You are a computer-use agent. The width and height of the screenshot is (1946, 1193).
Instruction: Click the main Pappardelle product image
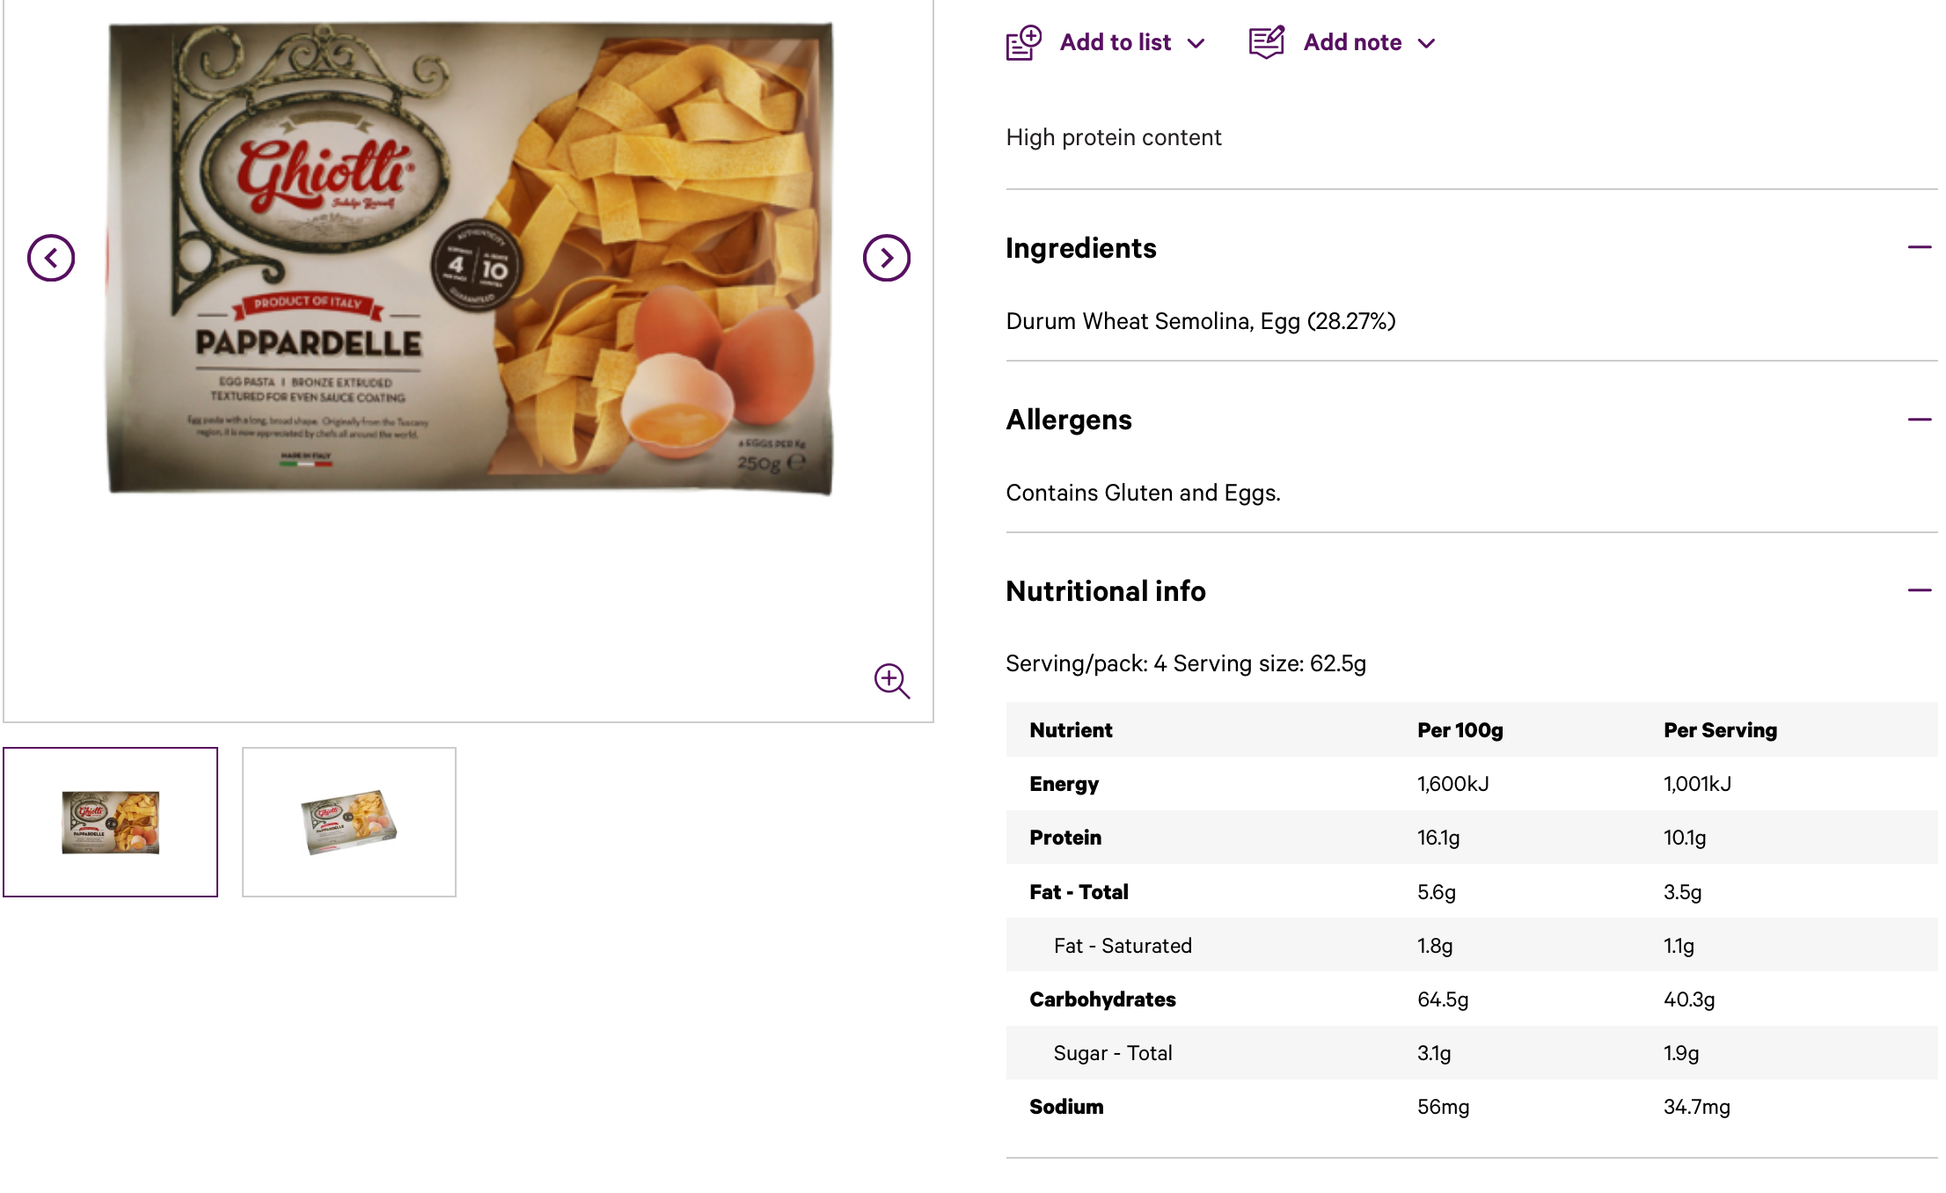[470, 258]
